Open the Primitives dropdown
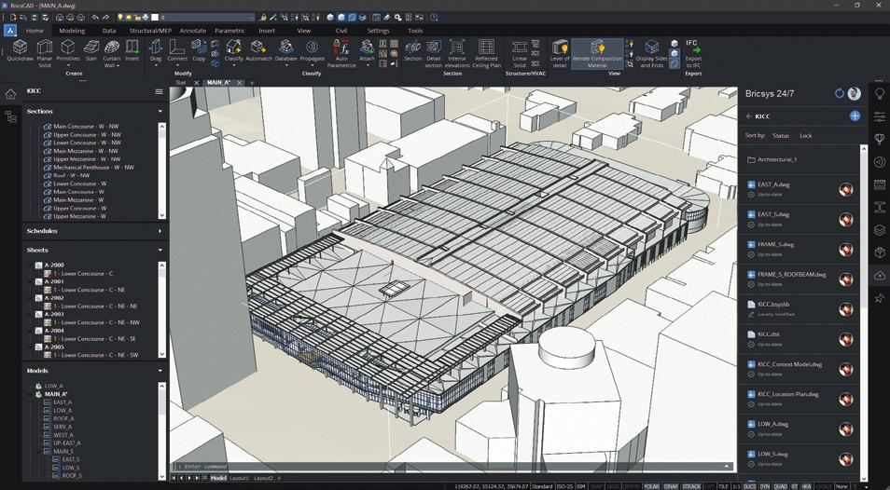 68,64
